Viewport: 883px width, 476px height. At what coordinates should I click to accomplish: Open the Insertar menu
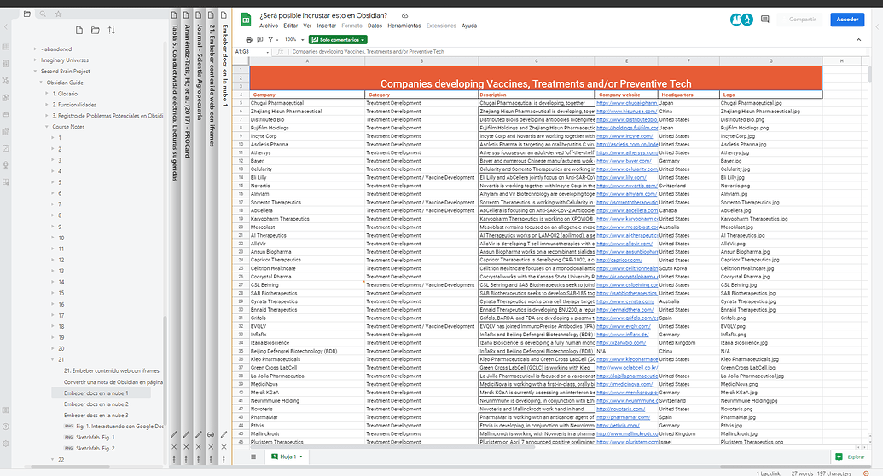point(326,26)
